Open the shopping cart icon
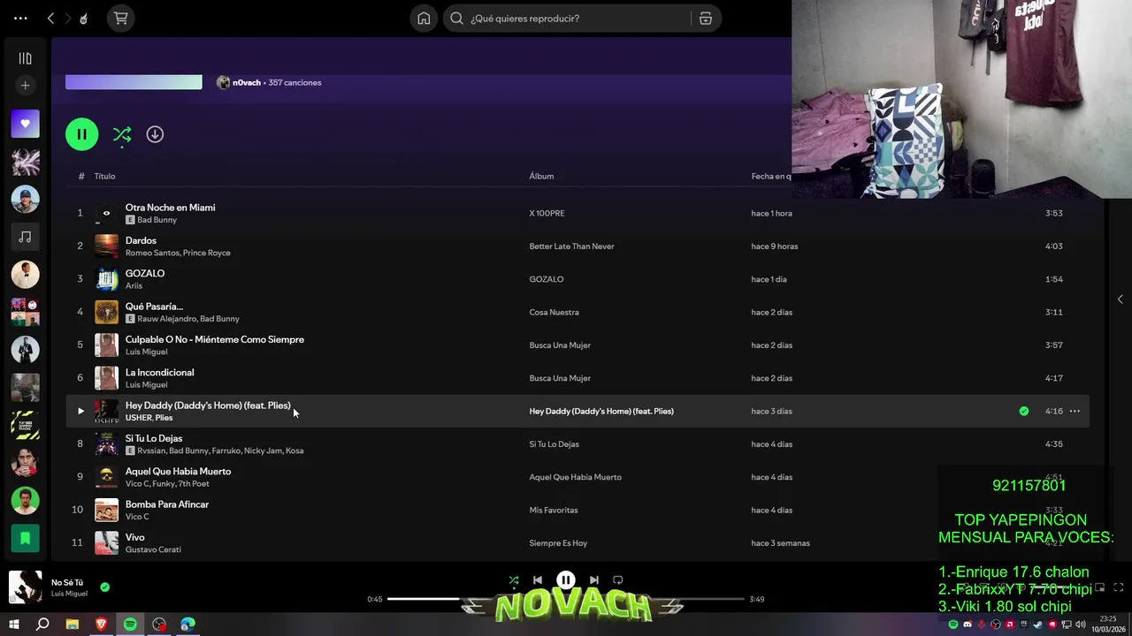The image size is (1132, 636). pos(121,19)
